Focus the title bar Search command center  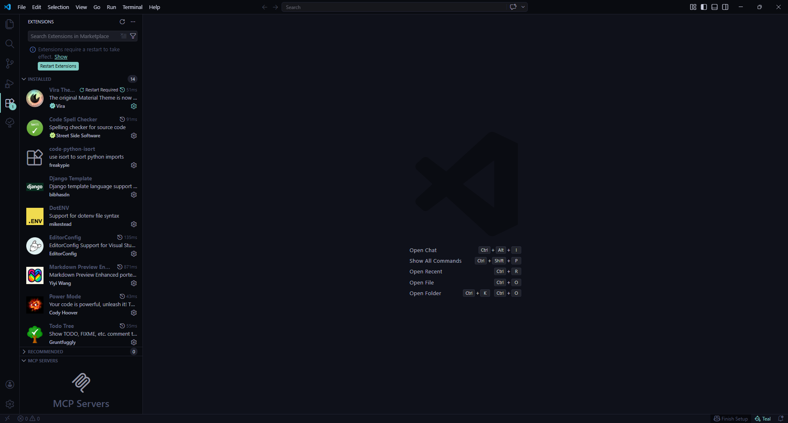394,7
